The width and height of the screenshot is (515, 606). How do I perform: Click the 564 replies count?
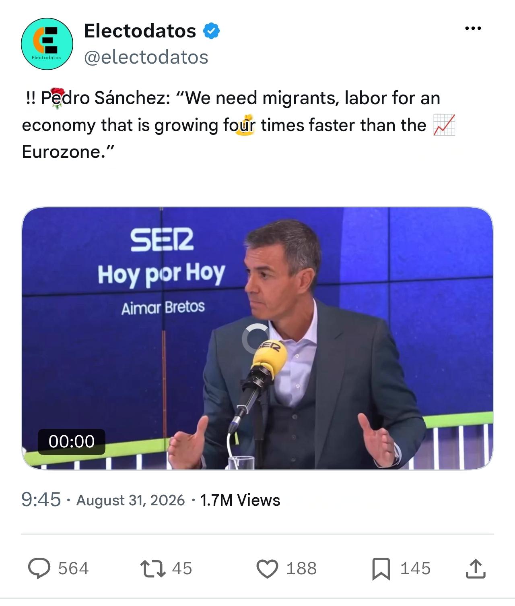pyautogui.click(x=73, y=569)
